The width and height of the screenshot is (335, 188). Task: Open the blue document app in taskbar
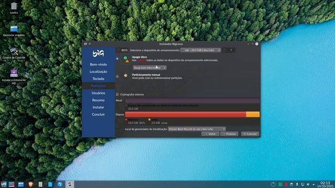click(x=50, y=184)
